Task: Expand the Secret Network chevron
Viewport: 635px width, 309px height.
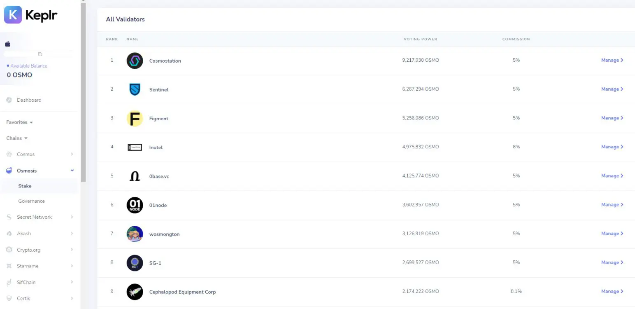Action: click(72, 217)
